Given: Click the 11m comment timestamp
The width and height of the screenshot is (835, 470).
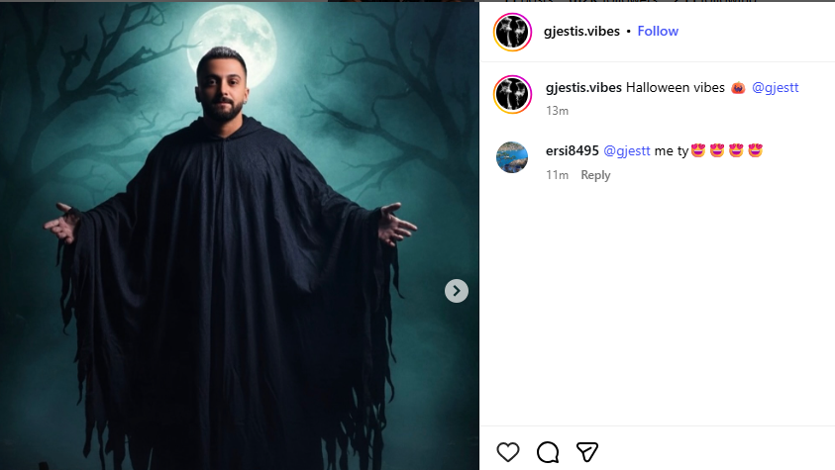Looking at the screenshot, I should click(x=557, y=175).
